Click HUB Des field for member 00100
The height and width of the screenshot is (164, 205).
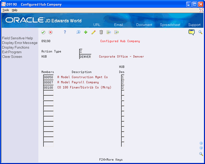point(123,87)
